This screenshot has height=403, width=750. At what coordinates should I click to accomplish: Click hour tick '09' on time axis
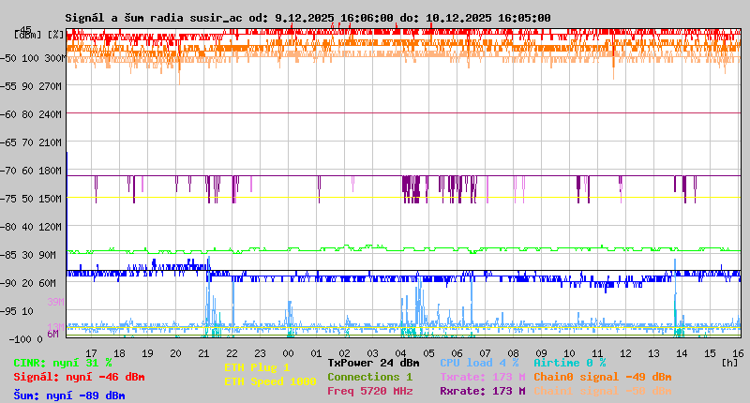(541, 353)
